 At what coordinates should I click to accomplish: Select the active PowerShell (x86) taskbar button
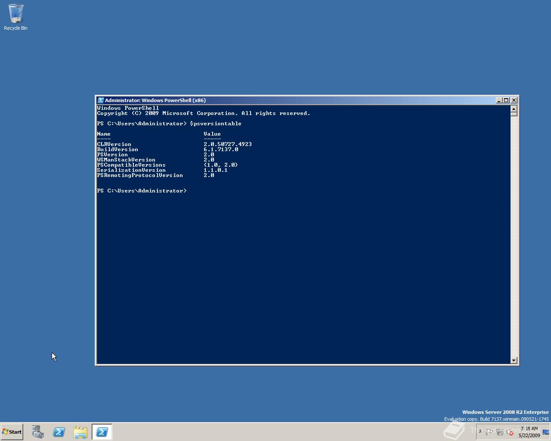[x=102, y=432]
